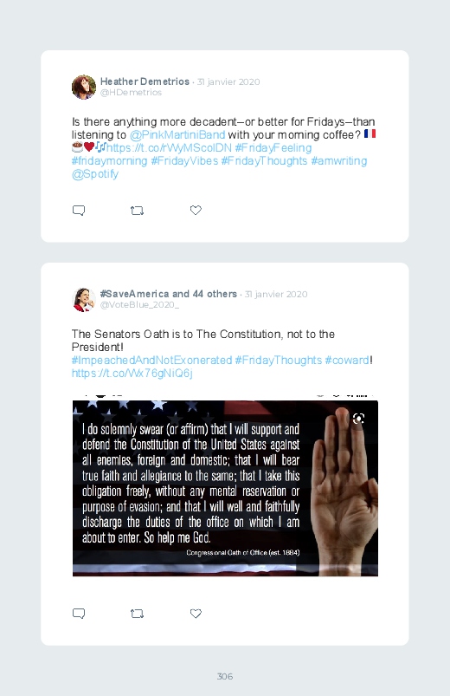Image resolution: width=450 pixels, height=696 pixels.
Task: Reply to the Senators Oath tweet
Action: coord(79,614)
